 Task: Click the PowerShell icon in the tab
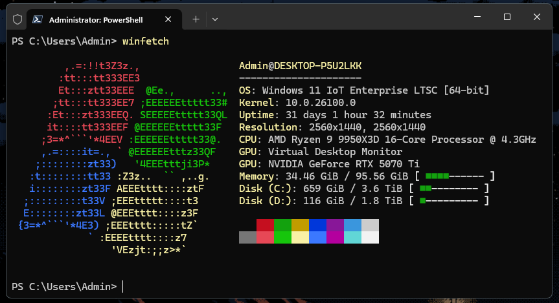pyautogui.click(x=38, y=19)
